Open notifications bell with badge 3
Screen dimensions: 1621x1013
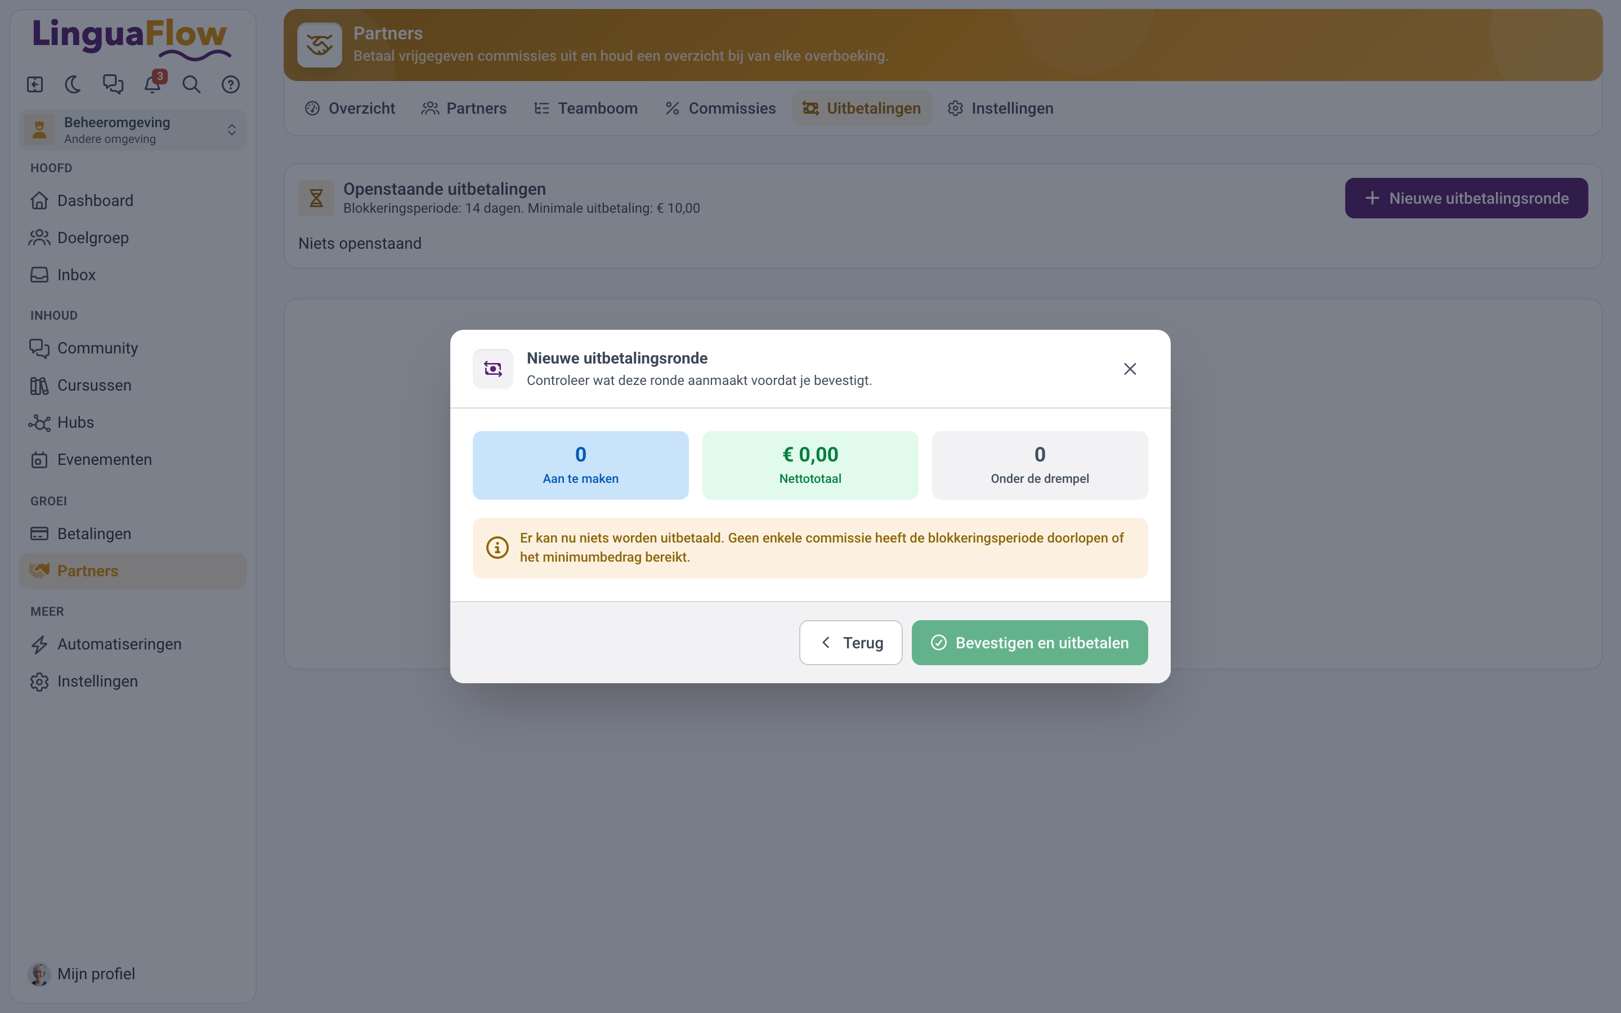coord(153,84)
